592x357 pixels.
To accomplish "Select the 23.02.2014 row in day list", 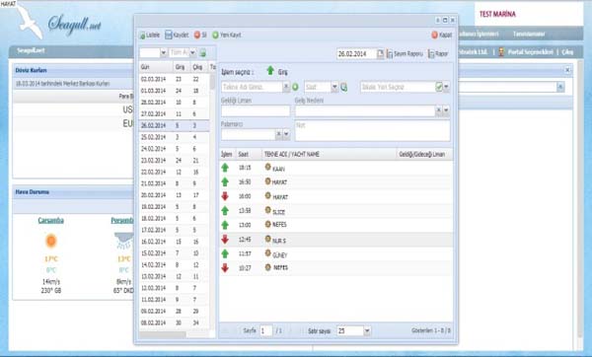I will click(174, 161).
